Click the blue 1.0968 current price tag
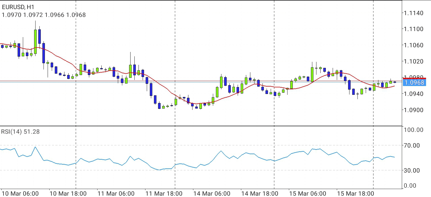The height and width of the screenshot is (197, 431). tap(414, 82)
